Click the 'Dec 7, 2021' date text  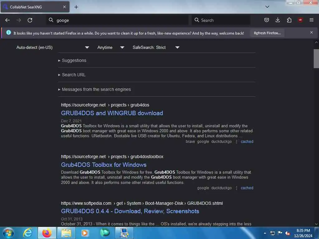click(71, 121)
